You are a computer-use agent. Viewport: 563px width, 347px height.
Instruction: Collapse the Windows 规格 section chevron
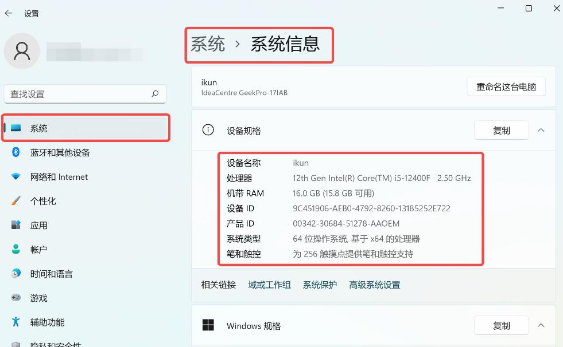541,325
